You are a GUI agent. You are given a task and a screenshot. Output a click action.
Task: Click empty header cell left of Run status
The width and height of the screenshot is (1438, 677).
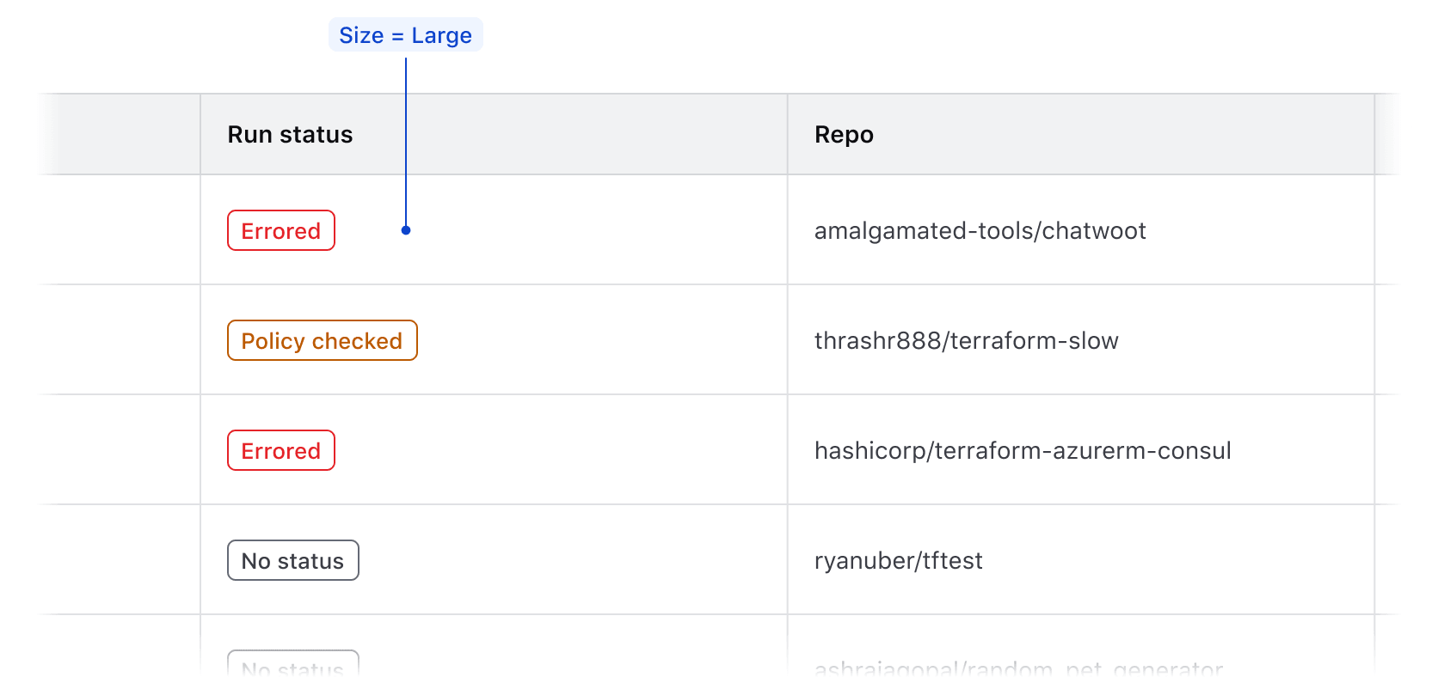pyautogui.click(x=120, y=135)
